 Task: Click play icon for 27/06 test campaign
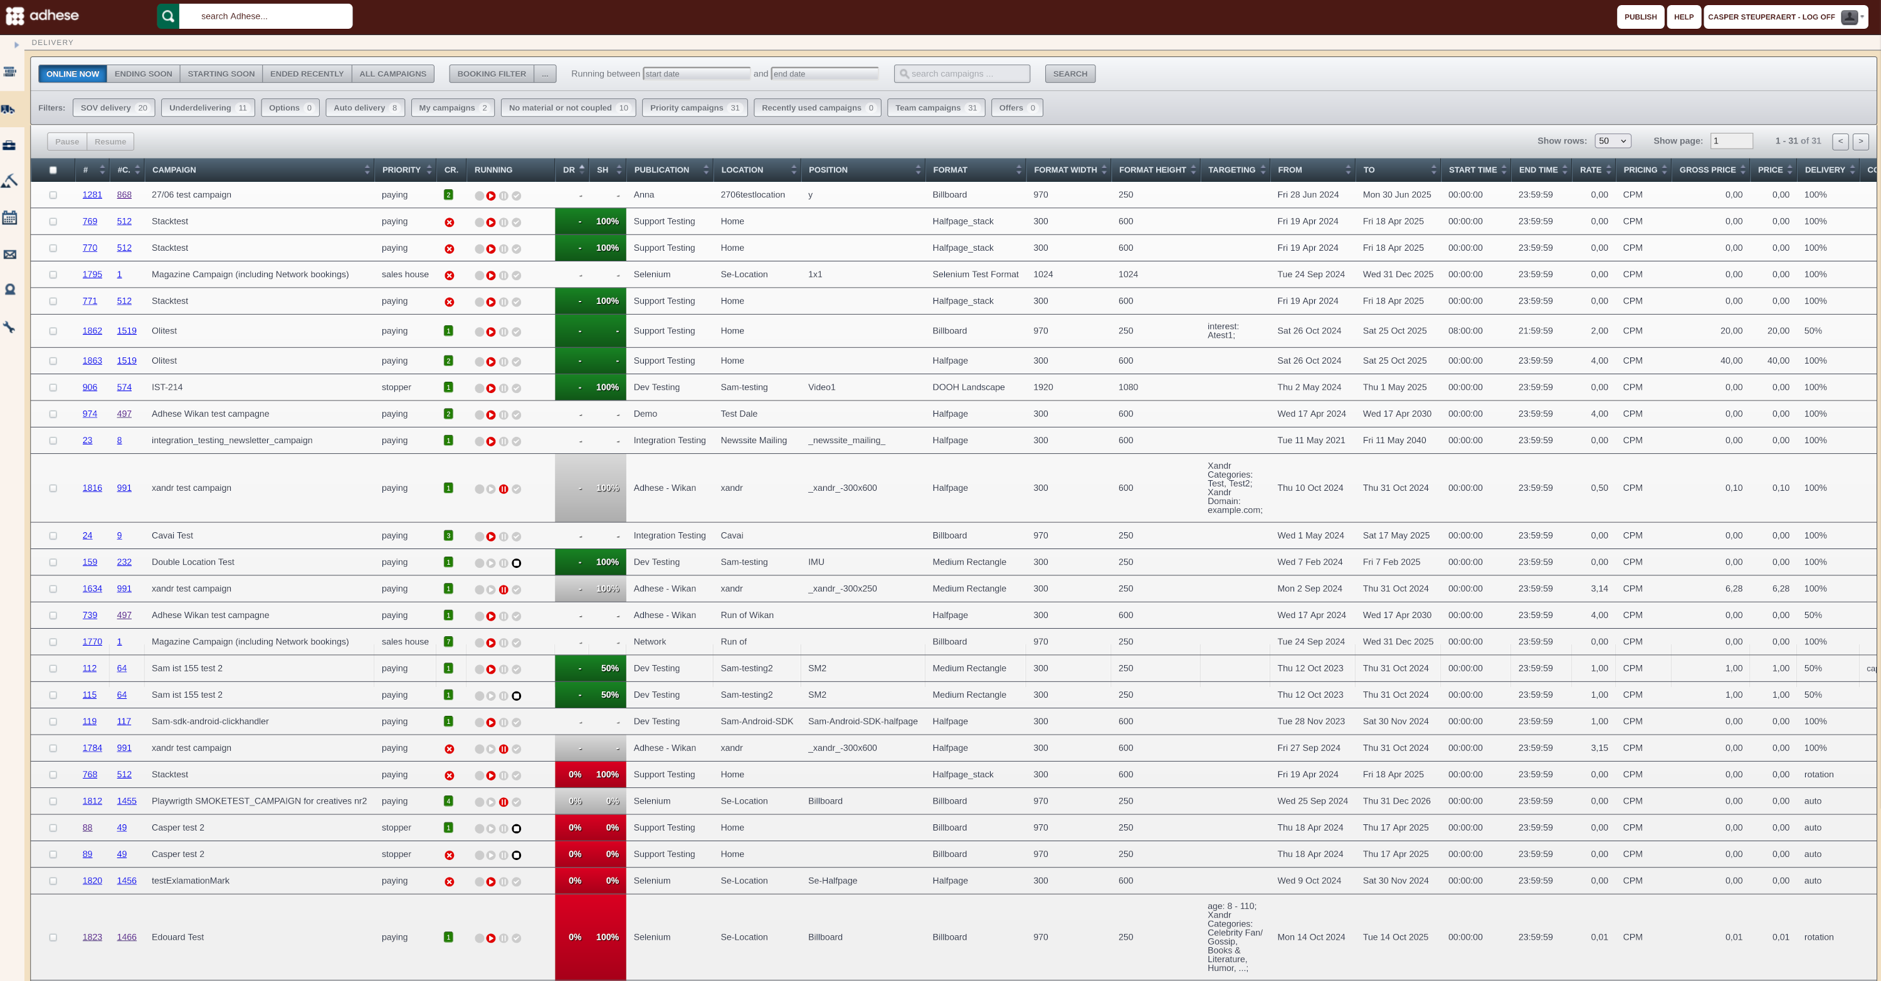pos(491,196)
